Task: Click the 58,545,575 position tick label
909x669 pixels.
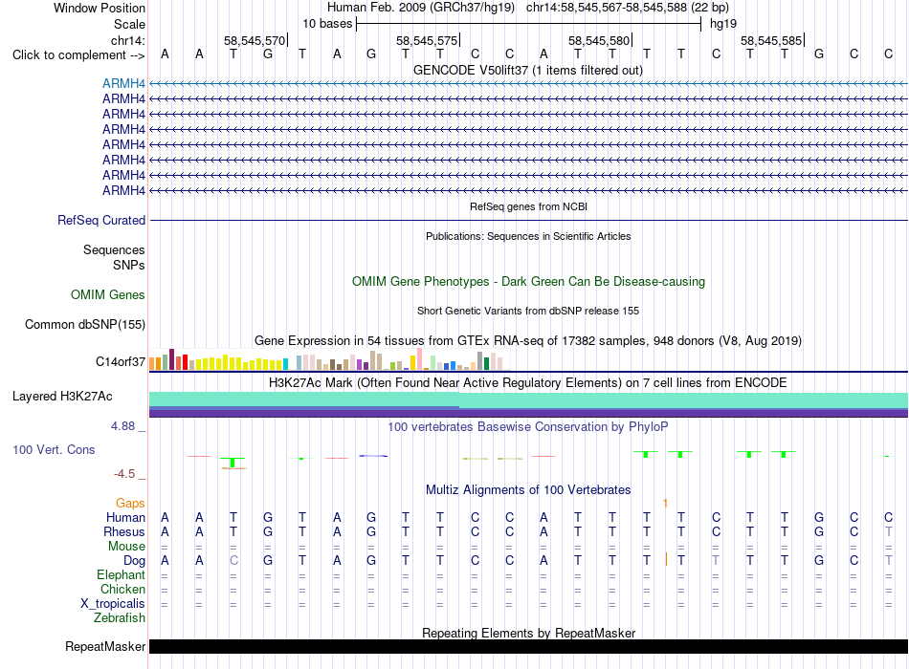Action: 428,40
